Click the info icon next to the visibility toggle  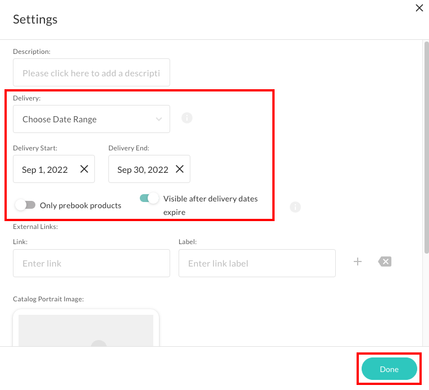(295, 207)
